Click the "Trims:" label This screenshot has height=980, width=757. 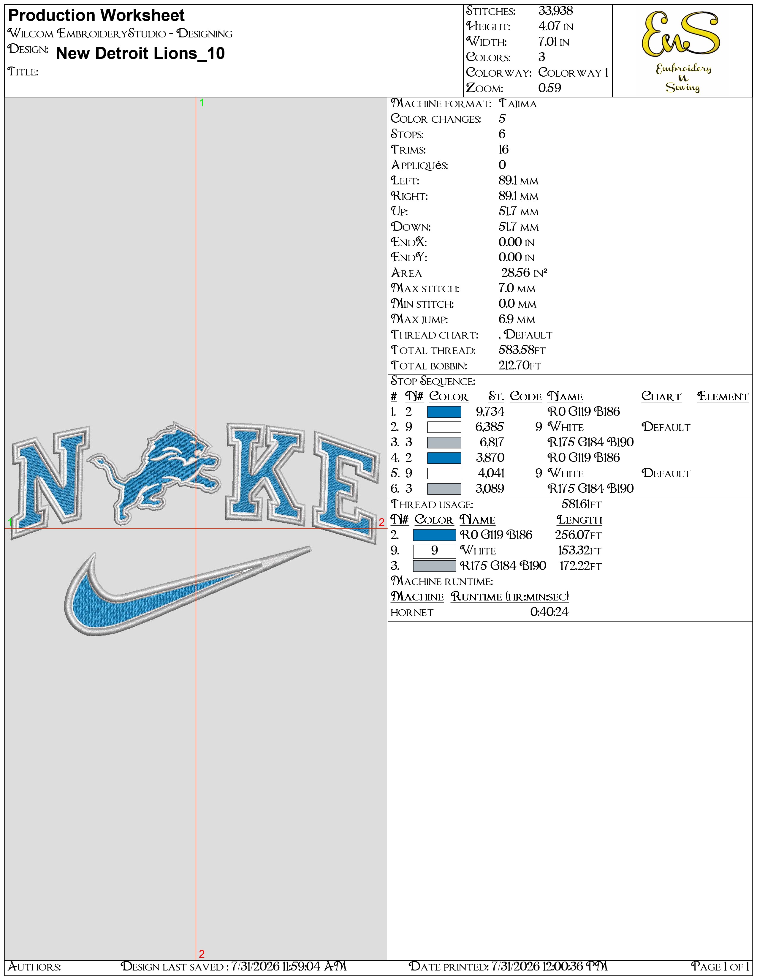point(408,149)
